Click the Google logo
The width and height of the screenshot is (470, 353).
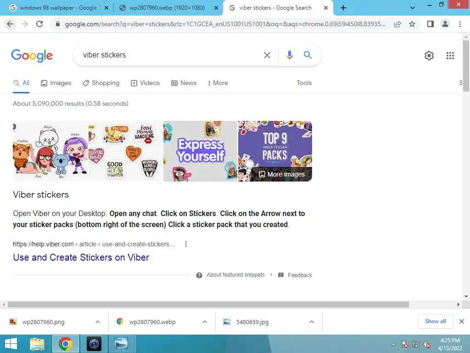32,56
